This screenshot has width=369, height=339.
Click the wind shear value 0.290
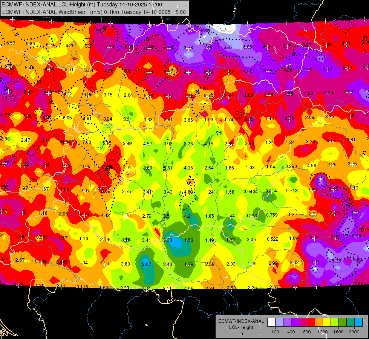(291, 166)
